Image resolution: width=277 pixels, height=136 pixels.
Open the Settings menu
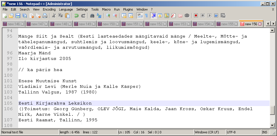(x=82, y=9)
